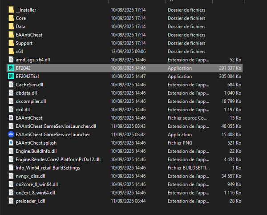Click the __Installer folder icon

click(x=11, y=10)
